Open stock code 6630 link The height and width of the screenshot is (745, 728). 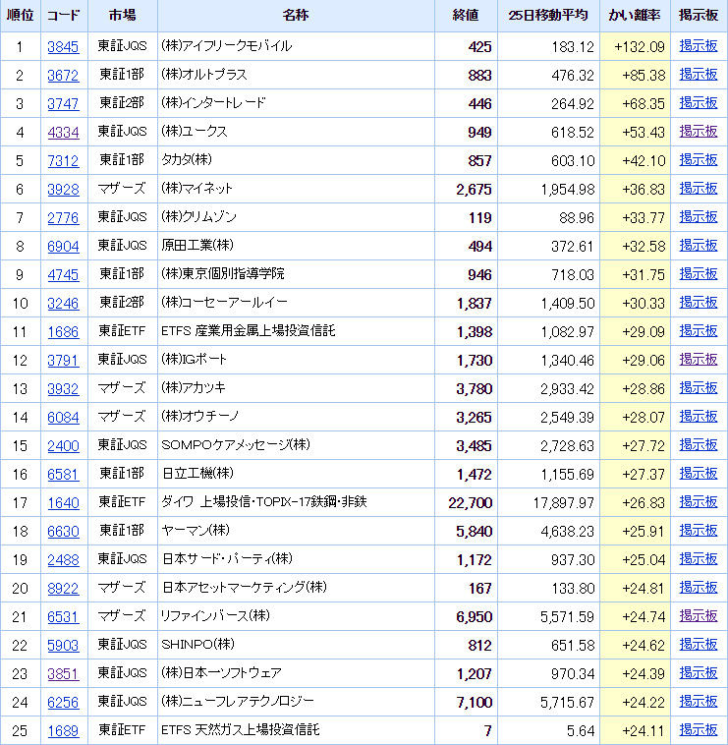pos(63,531)
